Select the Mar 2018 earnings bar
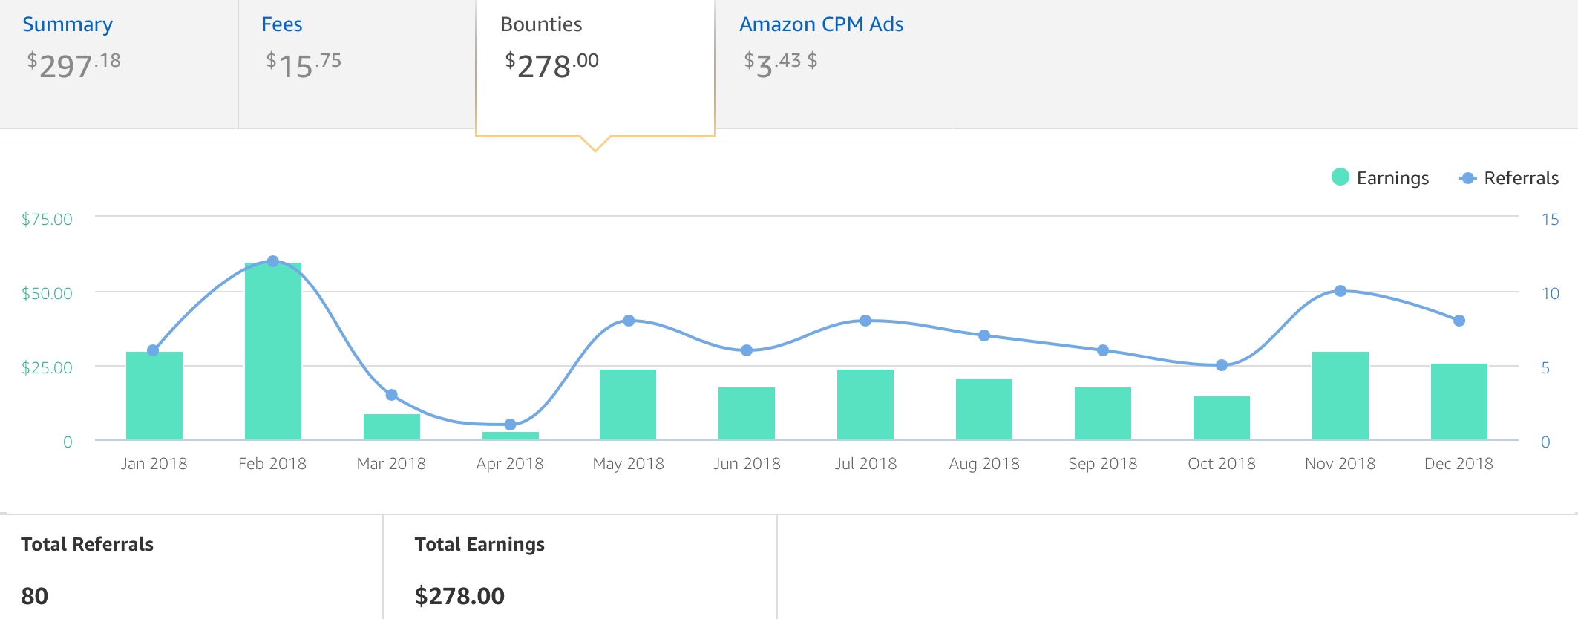 (x=392, y=427)
